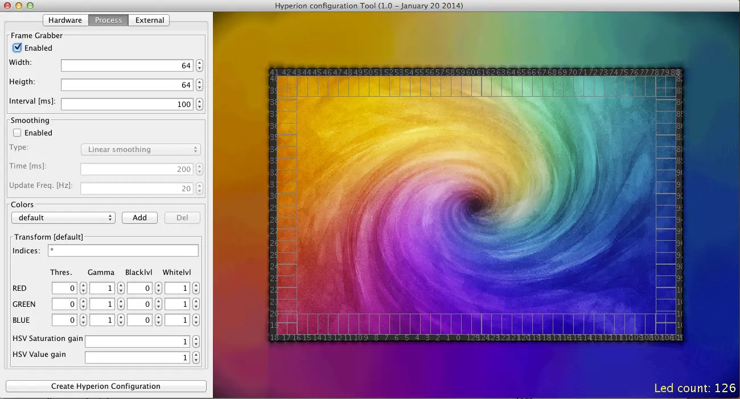
Task: Click the Led count: 126 text
Action: [695, 388]
